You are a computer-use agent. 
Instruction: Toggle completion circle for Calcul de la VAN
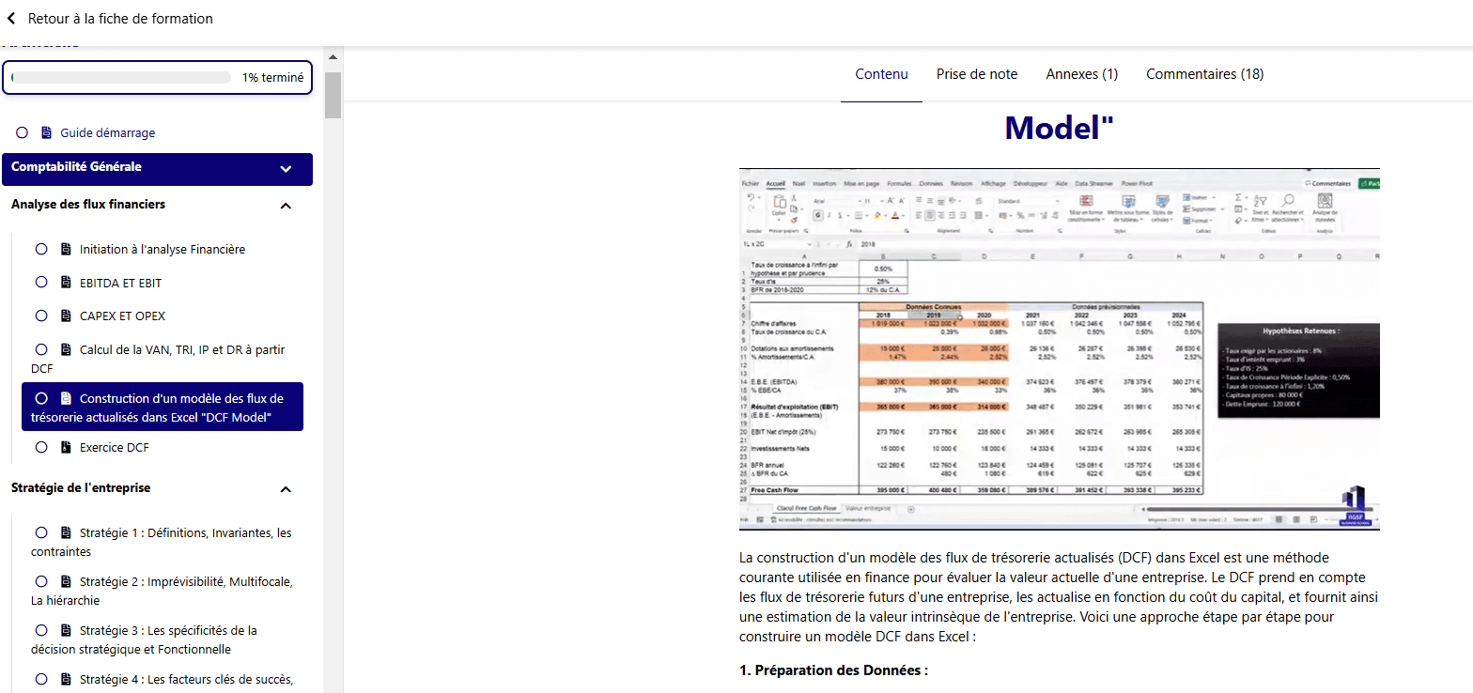pyautogui.click(x=41, y=350)
